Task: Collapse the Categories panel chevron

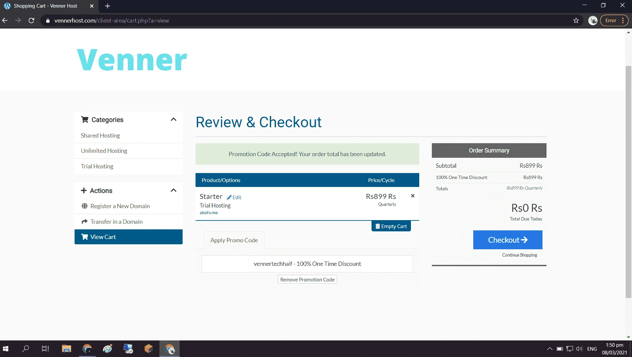Action: (x=173, y=119)
